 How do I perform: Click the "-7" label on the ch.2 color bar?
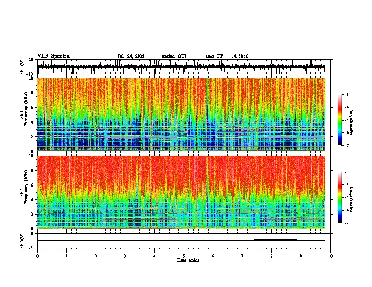tap(347, 223)
